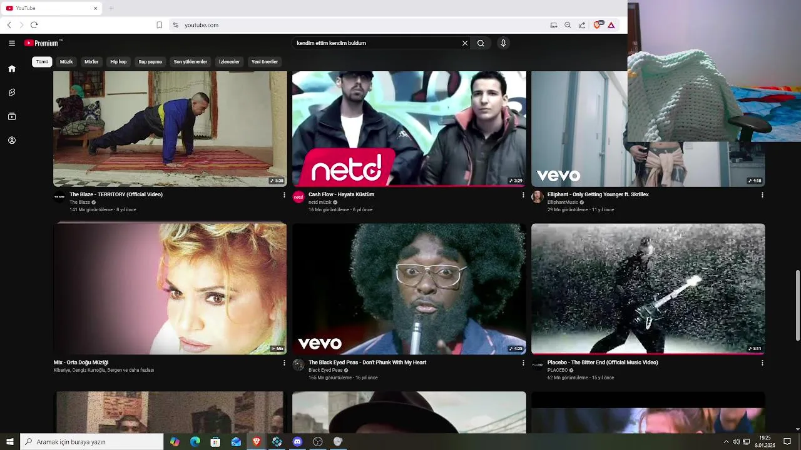Click the page vertical scrollbar thumb
Image resolution: width=801 pixels, height=450 pixels.
click(x=797, y=306)
